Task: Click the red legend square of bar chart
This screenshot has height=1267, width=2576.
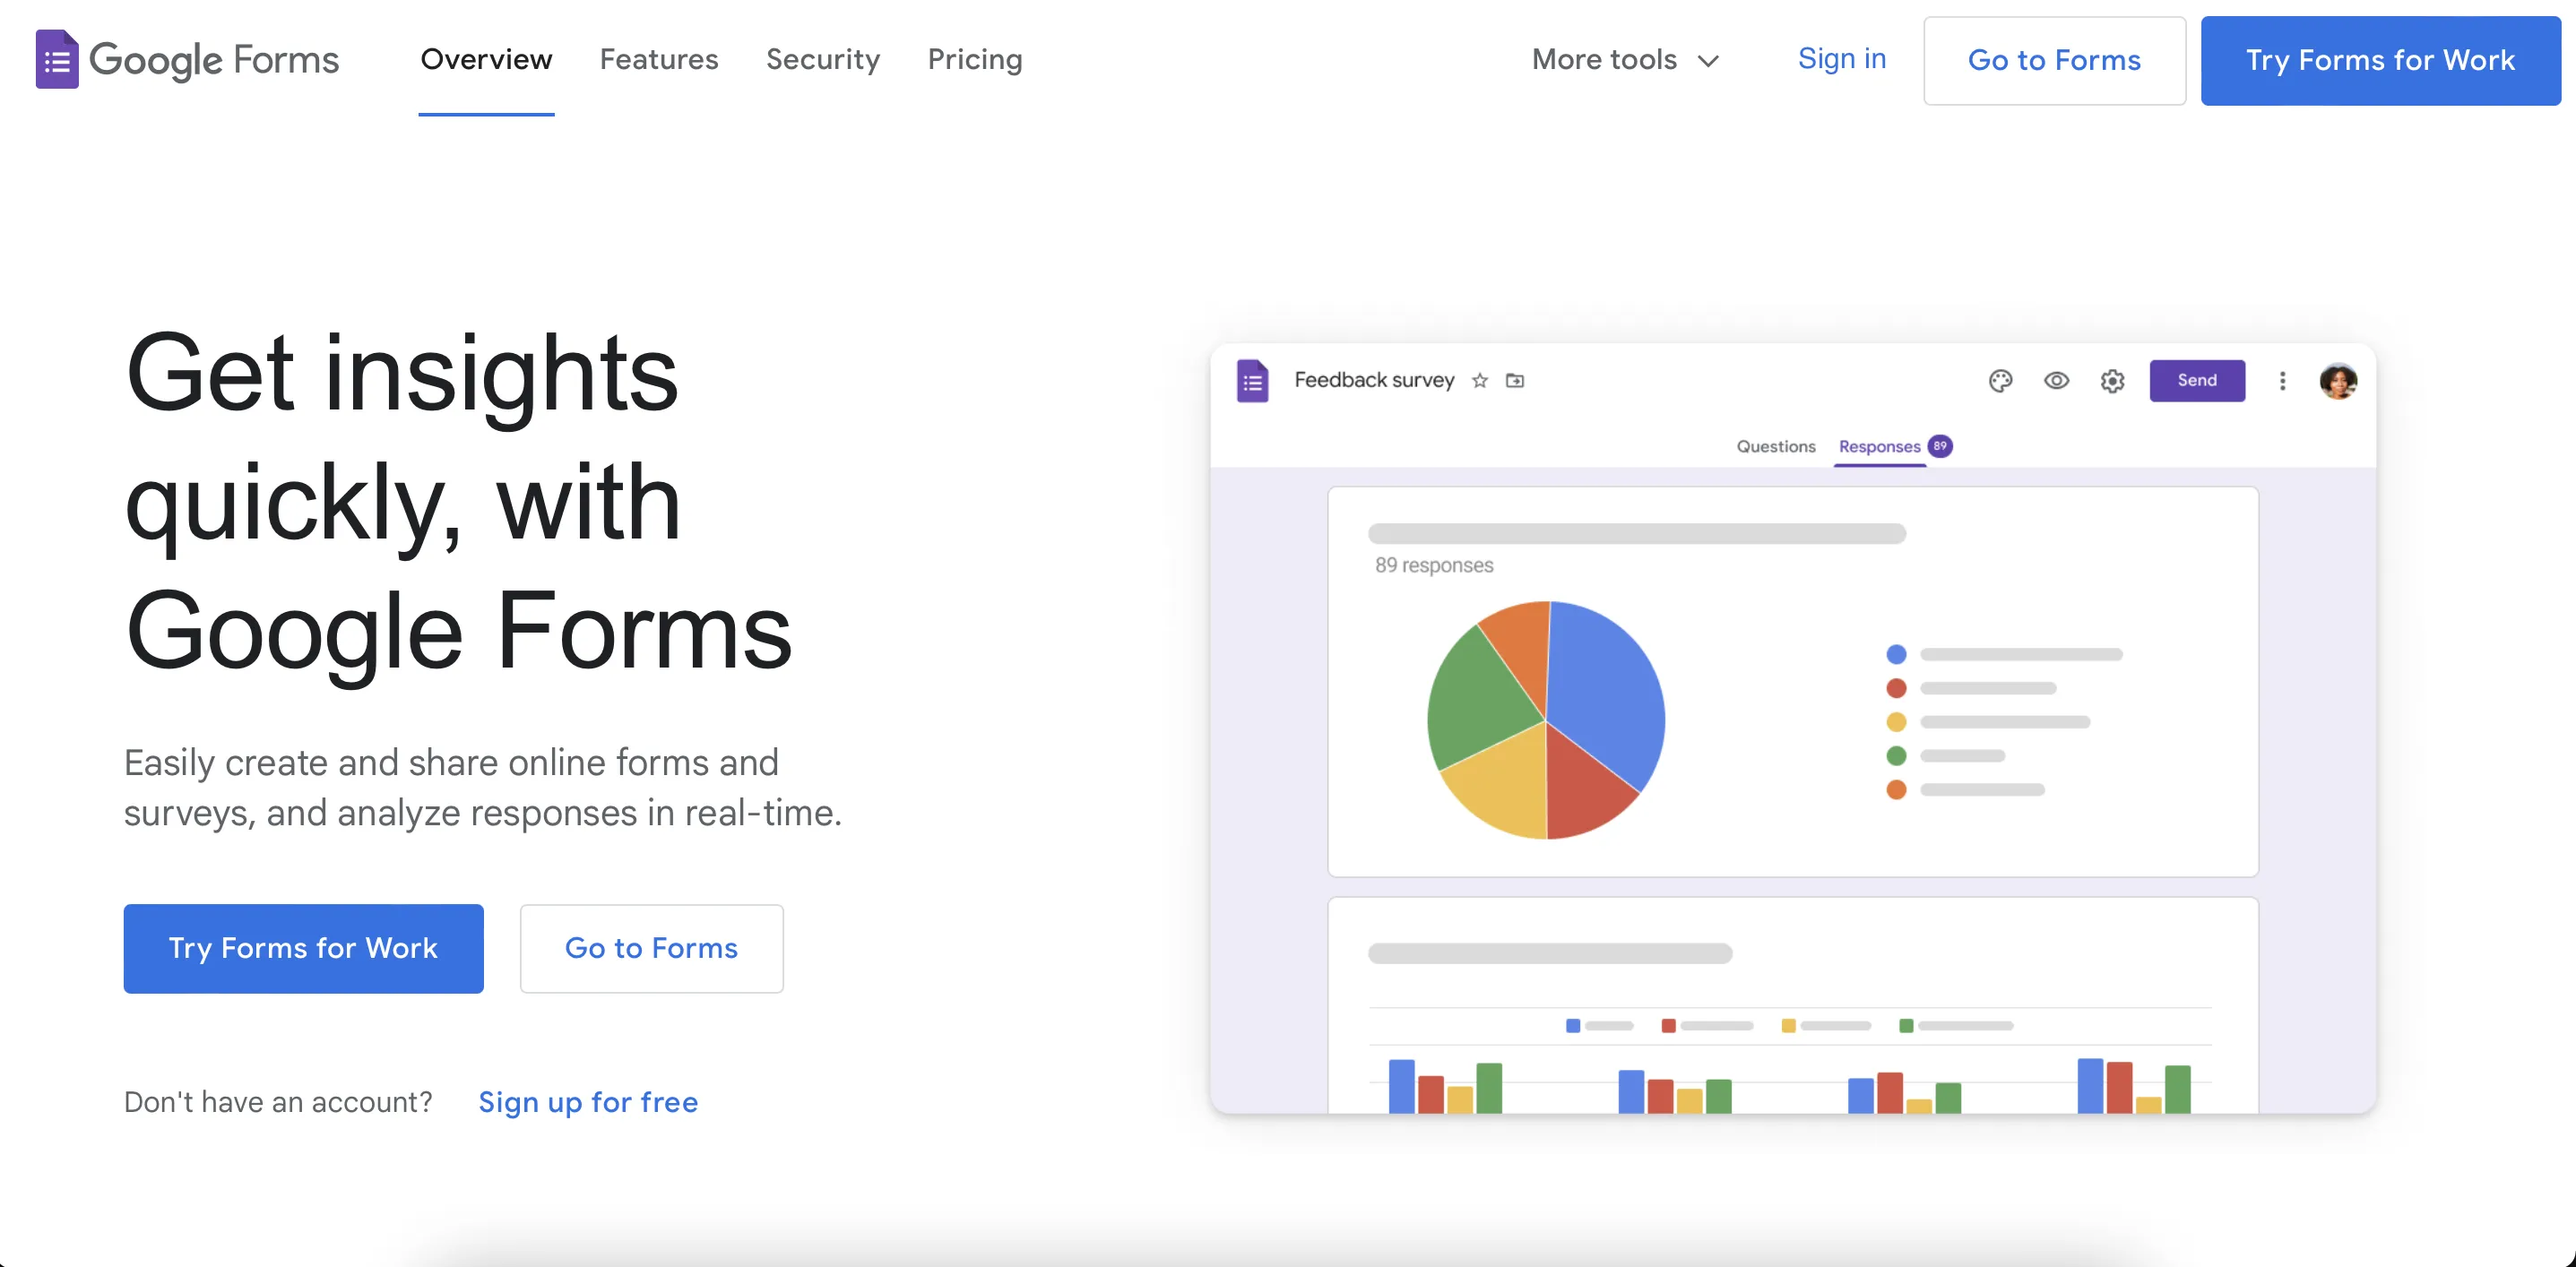Action: 1668,1026
